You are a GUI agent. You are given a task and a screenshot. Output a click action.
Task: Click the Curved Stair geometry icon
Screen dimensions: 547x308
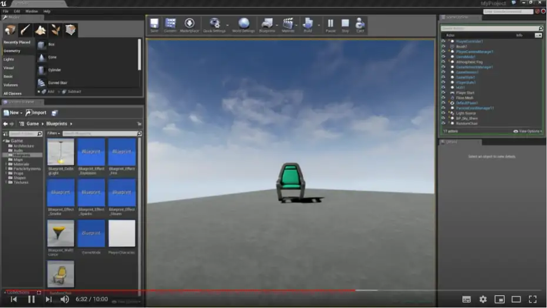click(x=42, y=83)
